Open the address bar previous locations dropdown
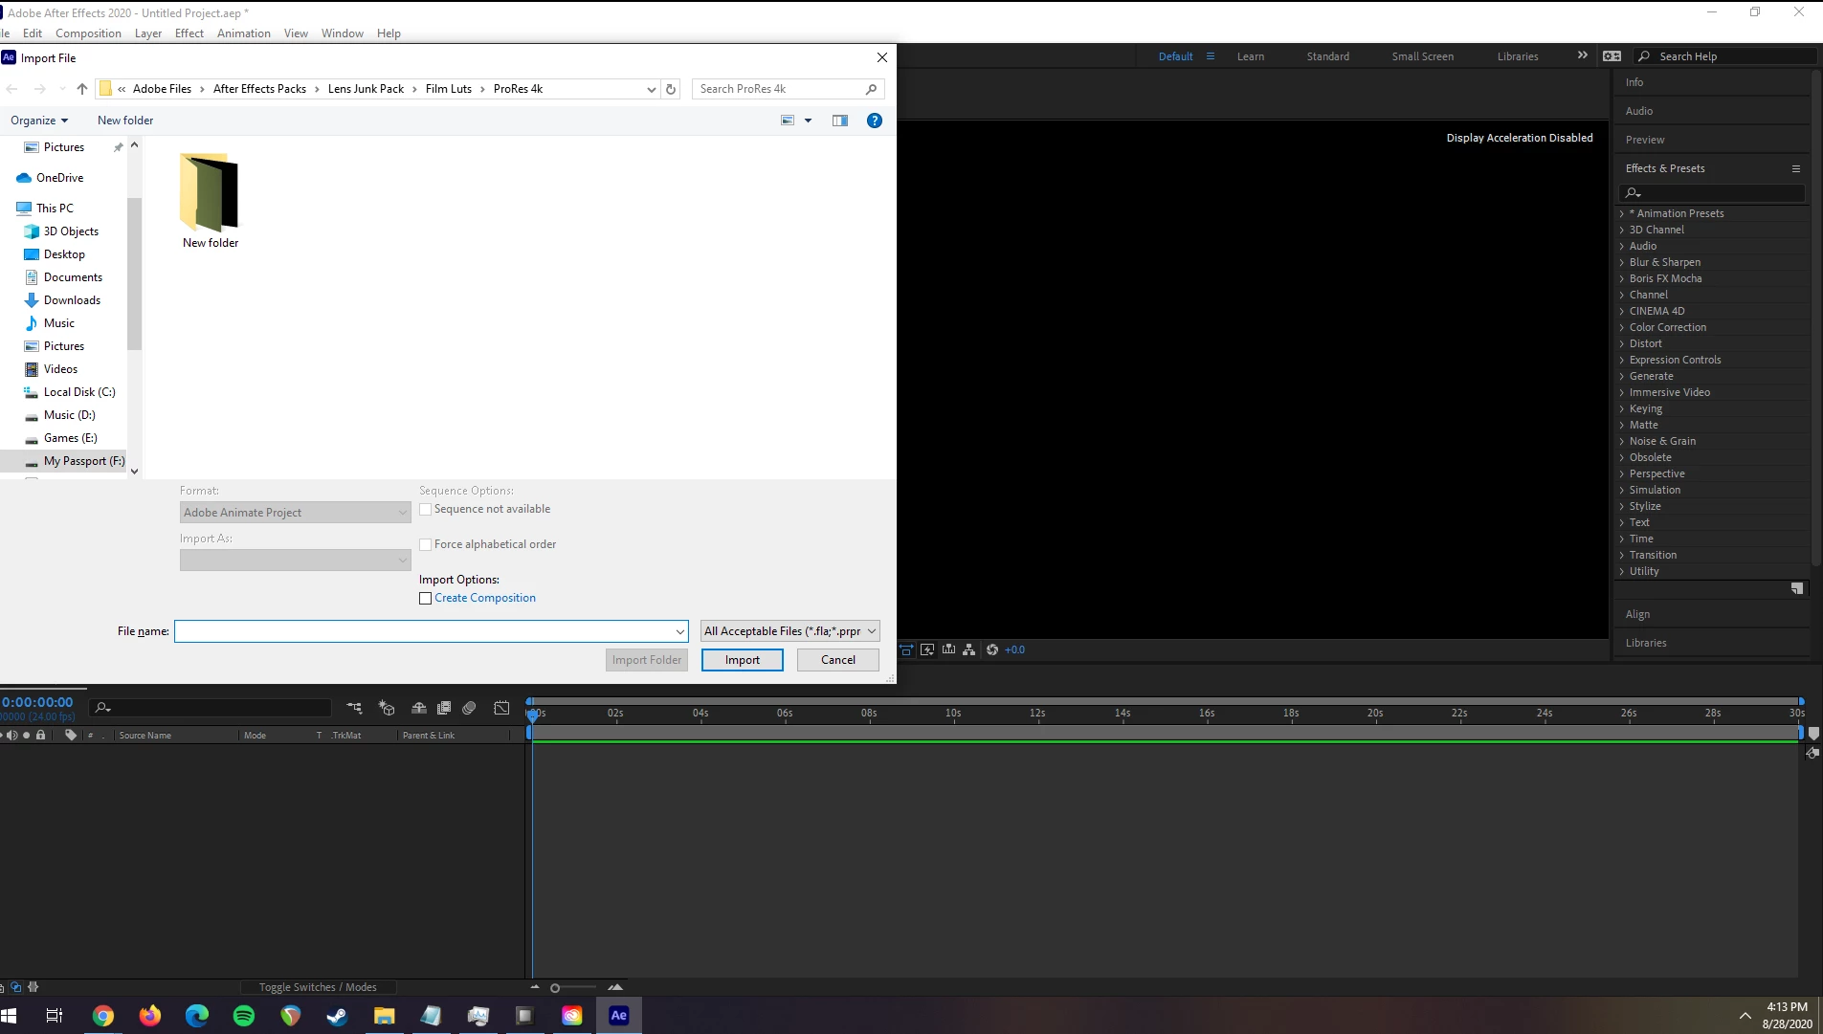The height and width of the screenshot is (1034, 1823). tap(652, 89)
